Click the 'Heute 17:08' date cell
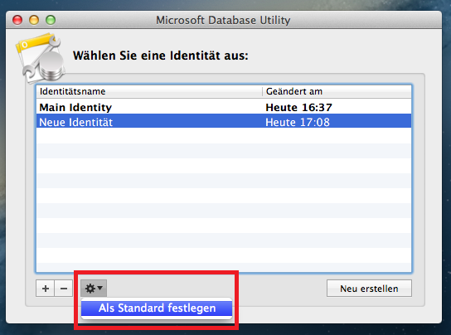 point(298,123)
